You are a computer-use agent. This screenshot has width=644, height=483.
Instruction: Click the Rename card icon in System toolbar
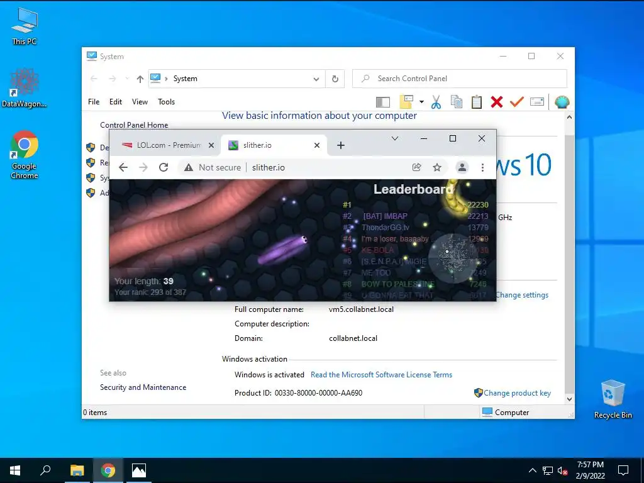pos(537,101)
